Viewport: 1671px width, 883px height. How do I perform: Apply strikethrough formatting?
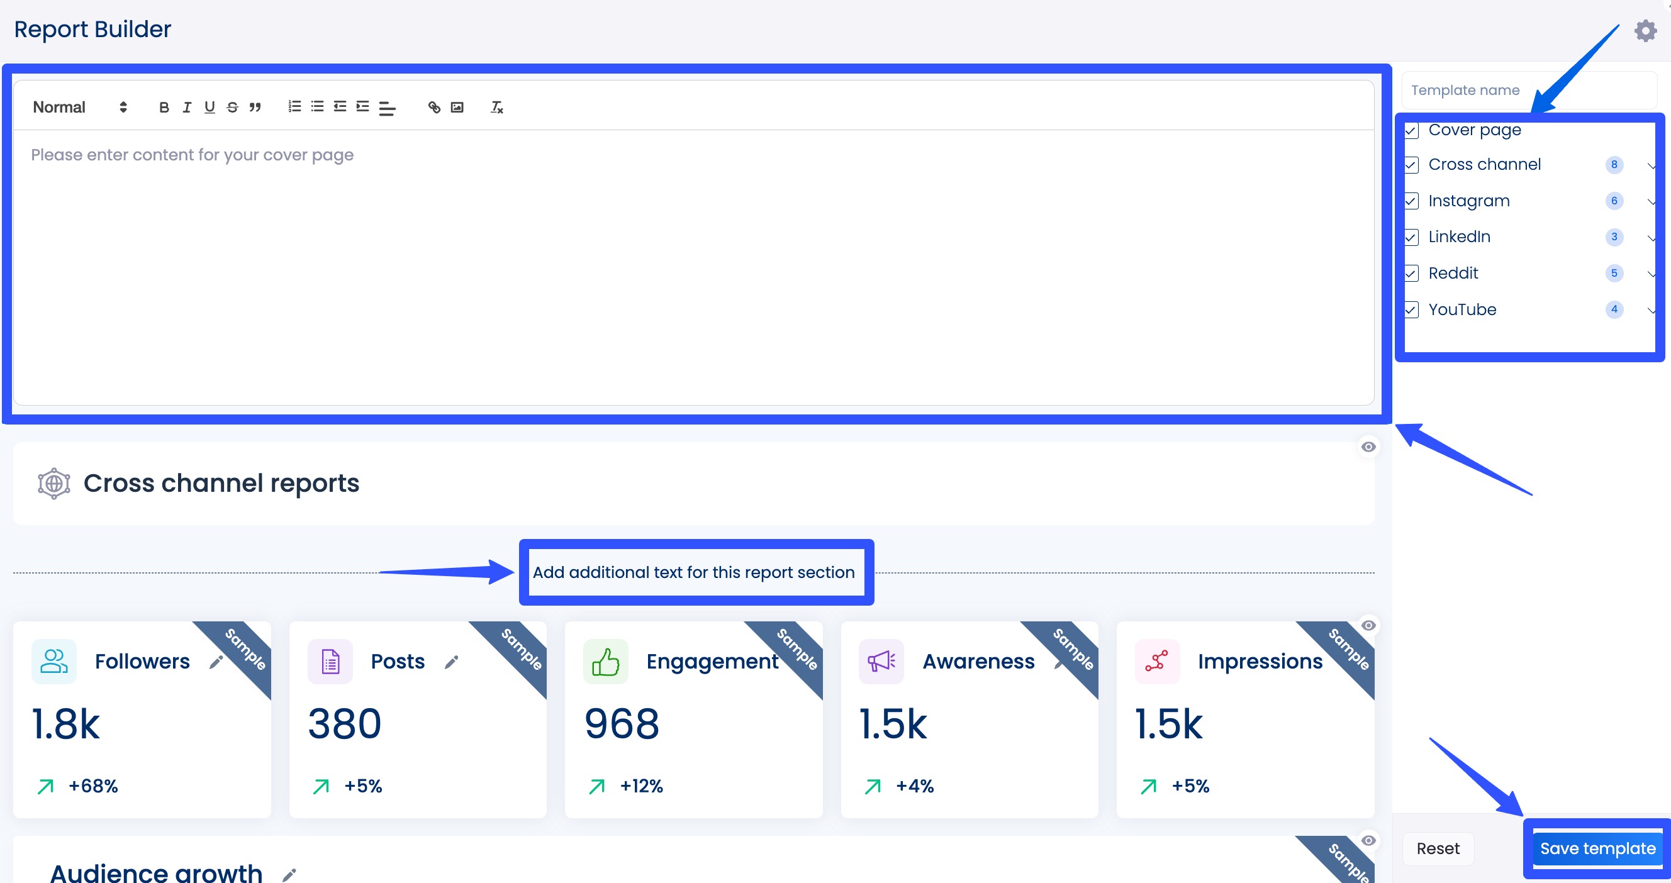click(x=232, y=107)
